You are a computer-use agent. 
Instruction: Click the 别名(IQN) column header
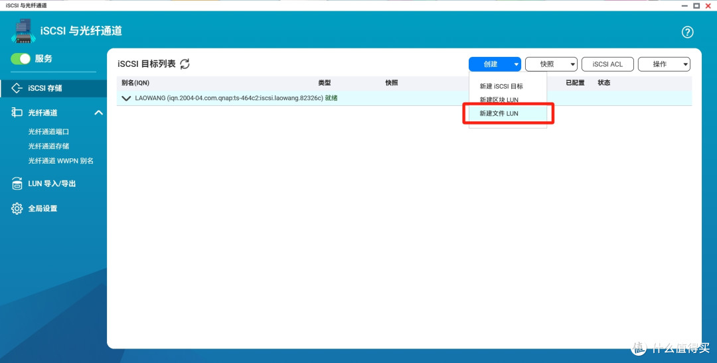tap(135, 83)
